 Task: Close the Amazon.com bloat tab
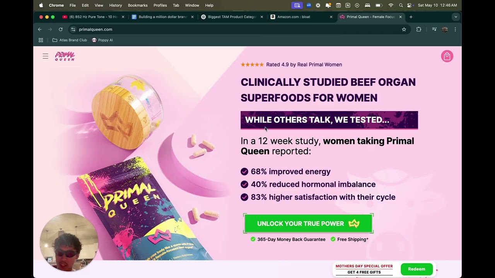coord(331,17)
